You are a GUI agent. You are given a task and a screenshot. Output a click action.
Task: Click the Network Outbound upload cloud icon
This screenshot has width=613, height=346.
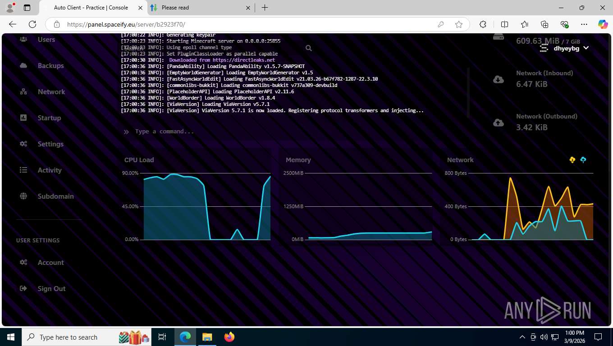(x=499, y=123)
